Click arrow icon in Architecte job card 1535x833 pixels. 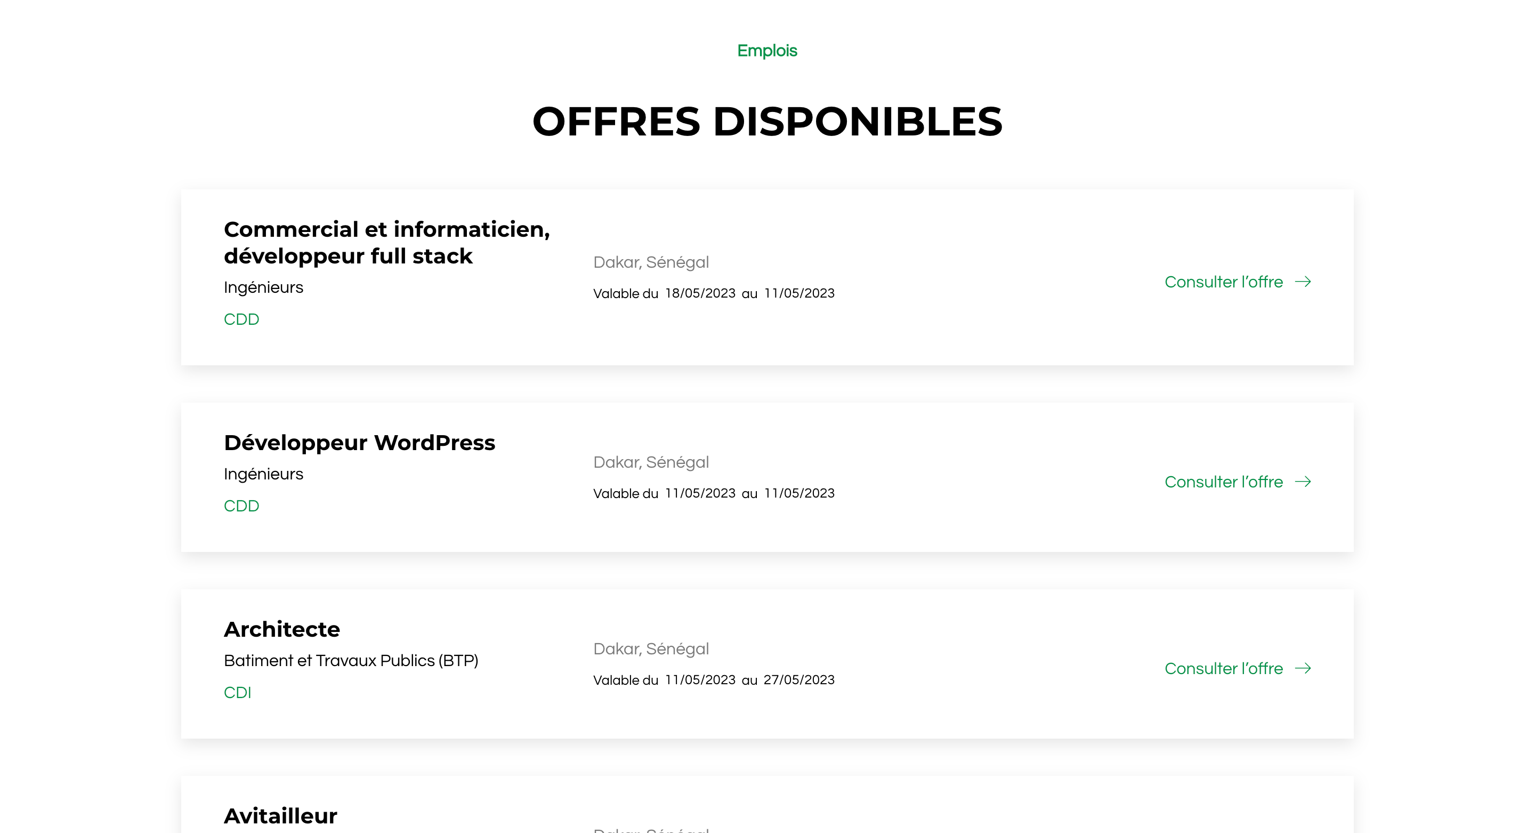(x=1303, y=668)
